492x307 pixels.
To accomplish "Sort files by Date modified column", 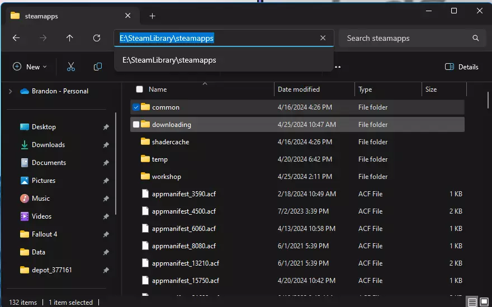I will pos(299,89).
